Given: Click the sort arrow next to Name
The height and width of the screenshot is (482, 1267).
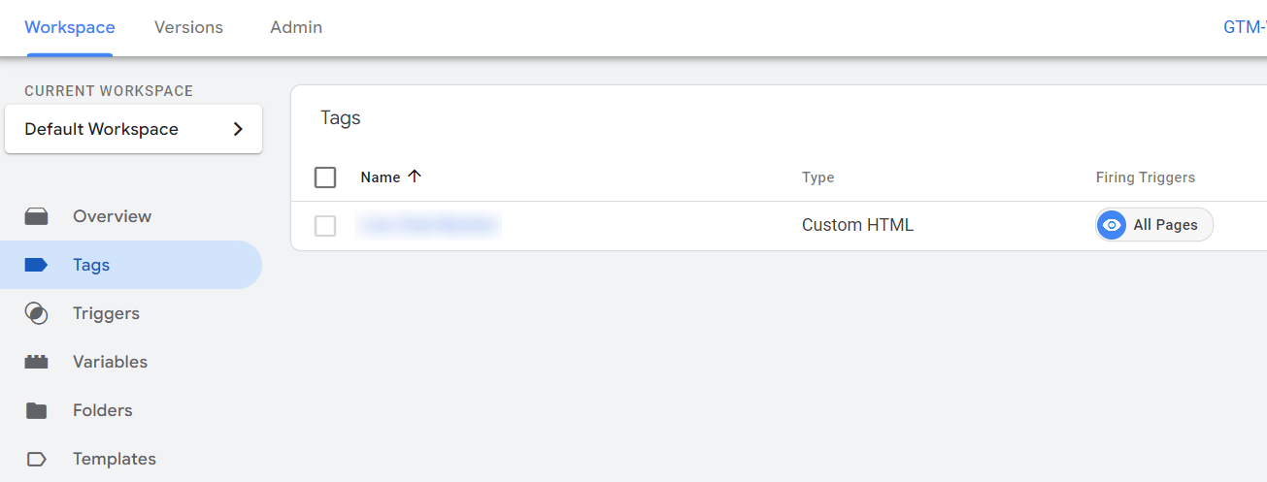Looking at the screenshot, I should coord(416,177).
